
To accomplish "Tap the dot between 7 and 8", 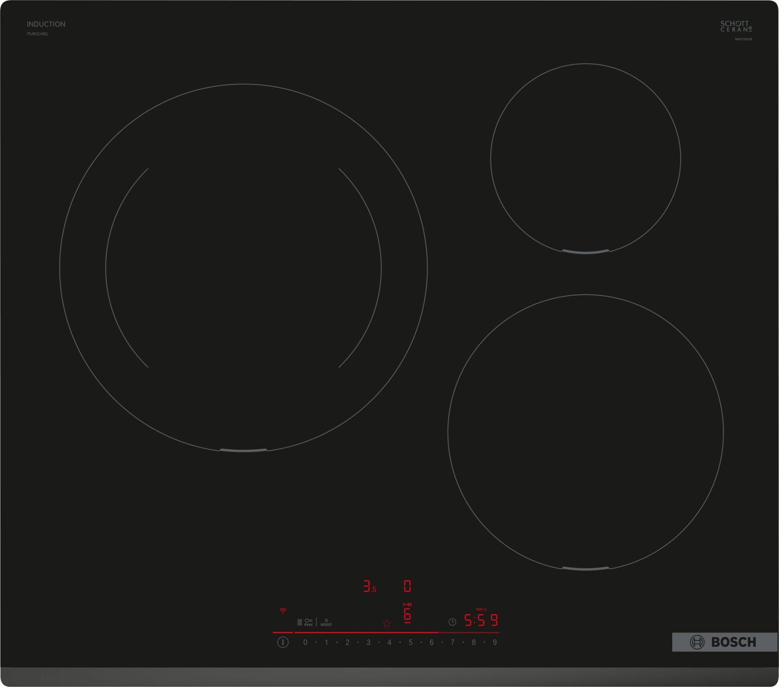I will click(x=463, y=642).
